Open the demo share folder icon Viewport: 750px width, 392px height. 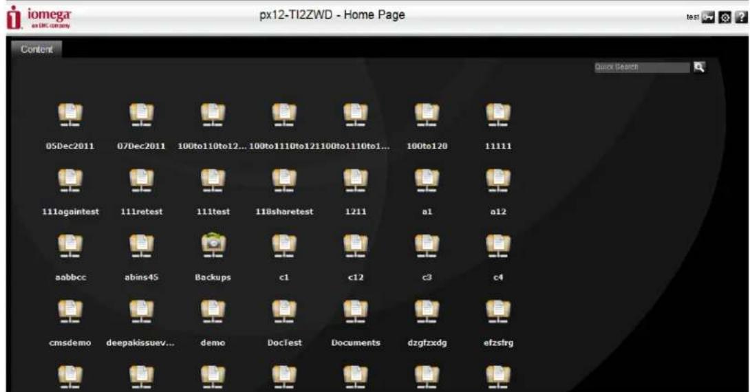pos(213,312)
